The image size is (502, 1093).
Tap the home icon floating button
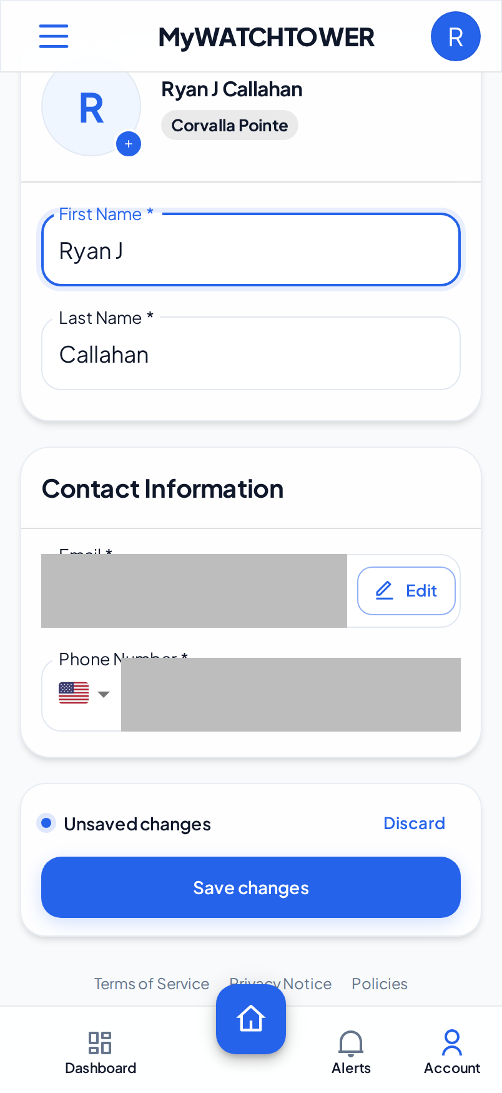tap(251, 1019)
